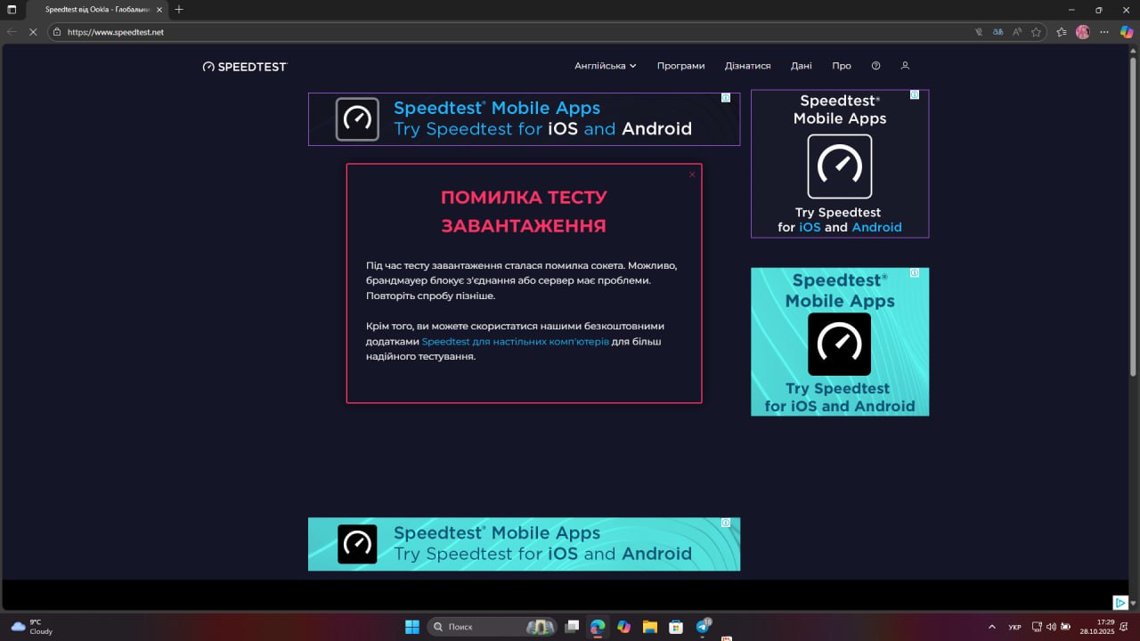Open the browser Settings and more menu

[x=1104, y=32]
